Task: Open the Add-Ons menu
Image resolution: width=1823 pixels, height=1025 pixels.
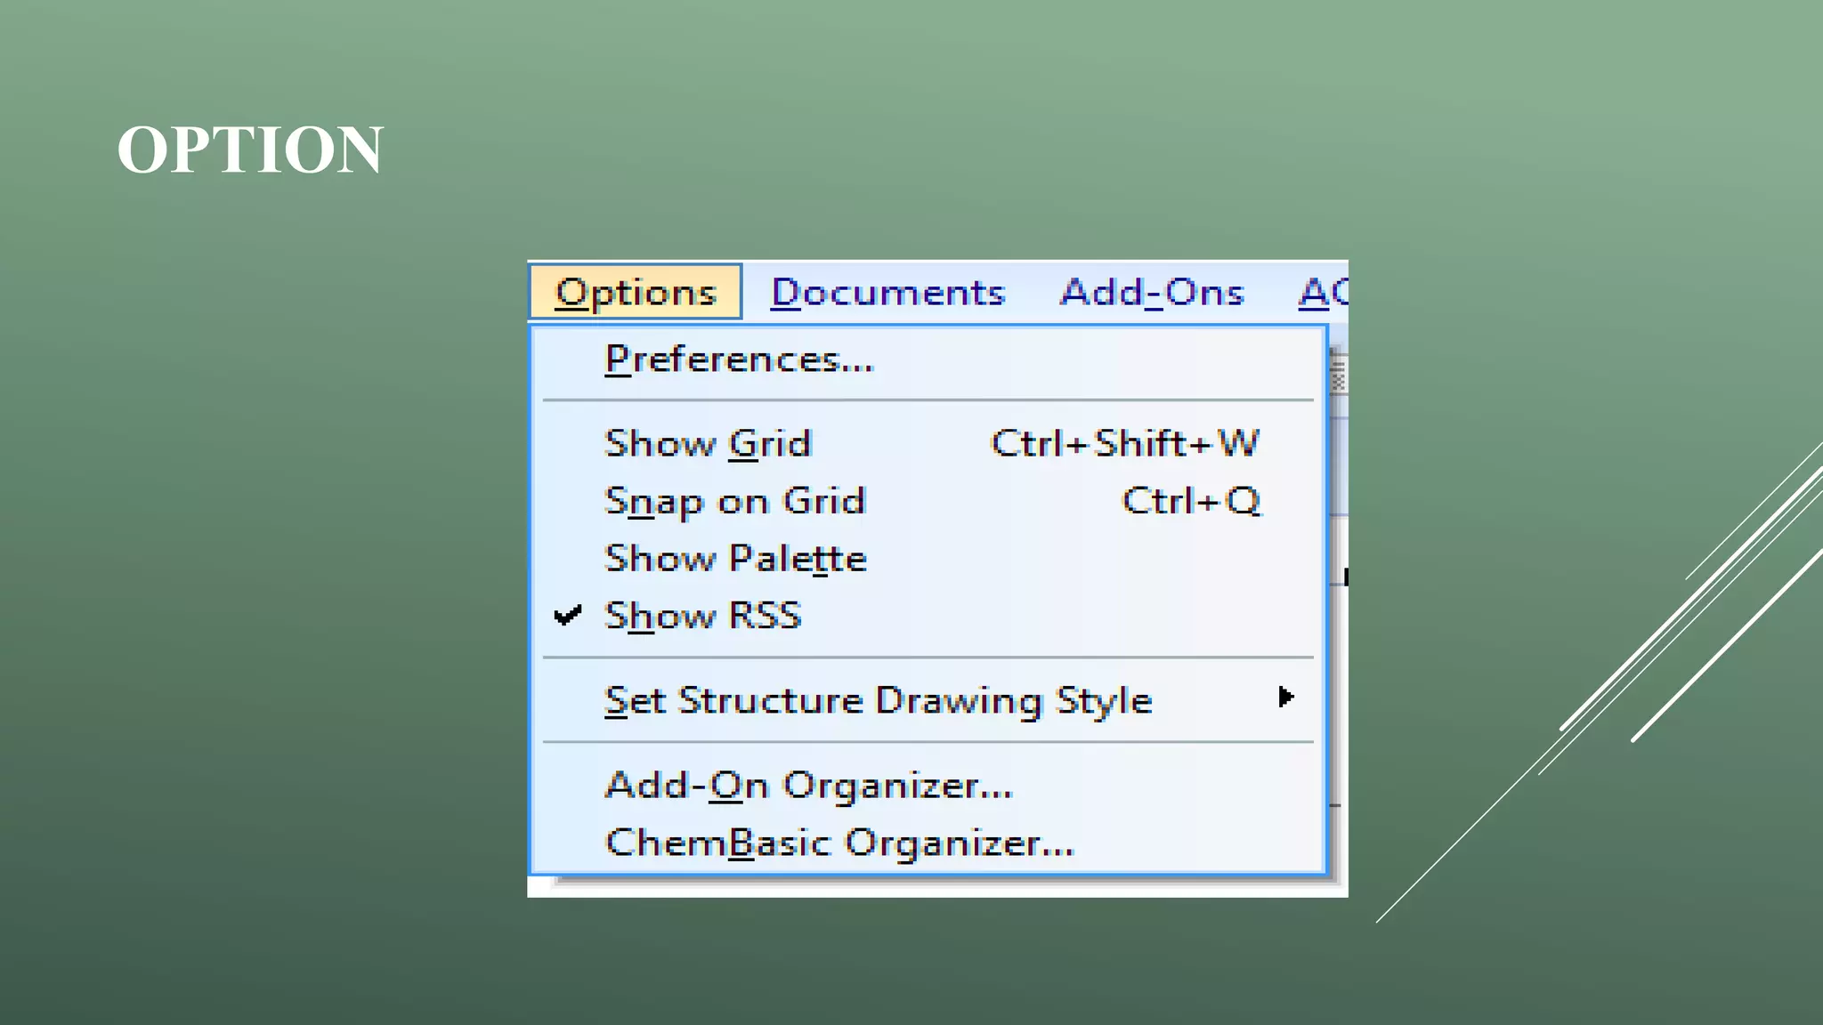Action: [x=1152, y=292]
